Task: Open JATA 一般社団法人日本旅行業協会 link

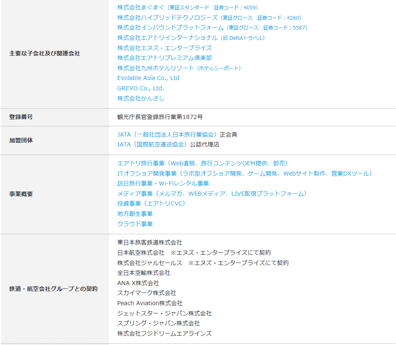Action: tap(167, 135)
